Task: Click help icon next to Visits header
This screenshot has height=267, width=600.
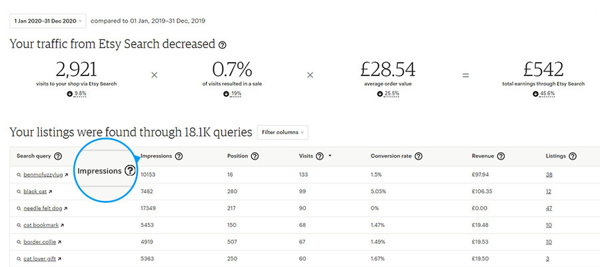Action: point(320,156)
